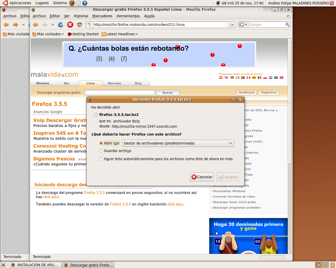
Task: Switch to 'INSTALACION DE APLI...' taskbar window
Action: click(35, 265)
